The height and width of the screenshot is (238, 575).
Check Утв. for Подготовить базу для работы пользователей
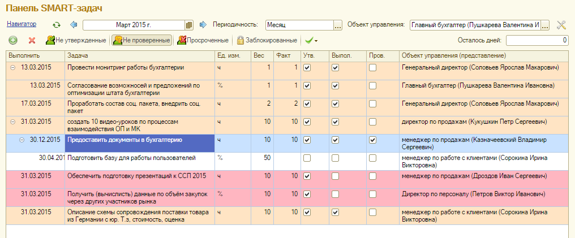click(x=307, y=158)
